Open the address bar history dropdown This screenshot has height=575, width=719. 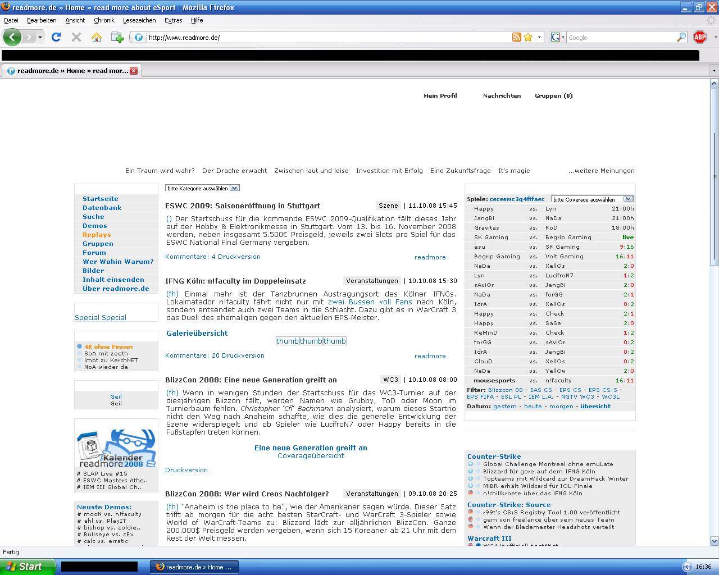[540, 38]
